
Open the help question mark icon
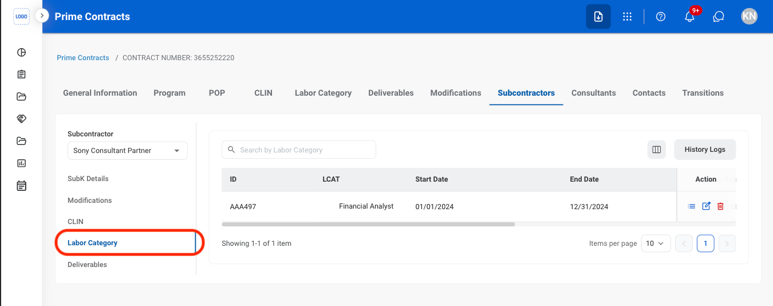(x=661, y=17)
